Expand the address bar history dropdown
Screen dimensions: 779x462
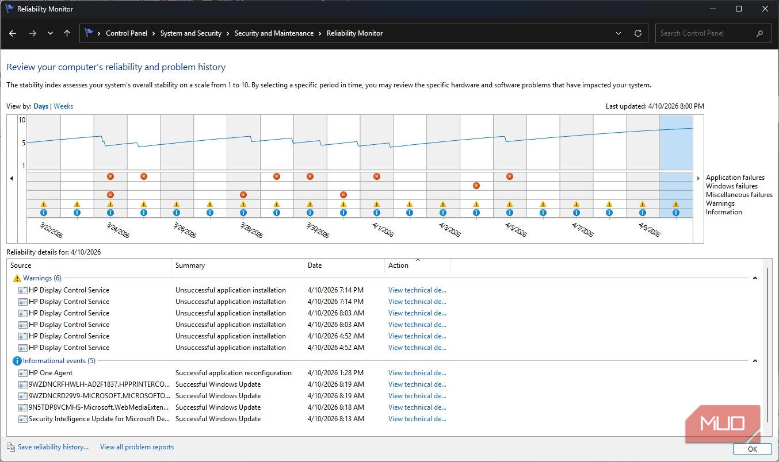point(618,33)
